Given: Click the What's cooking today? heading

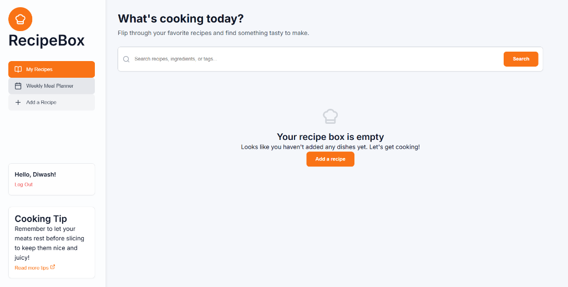Looking at the screenshot, I should click(181, 19).
